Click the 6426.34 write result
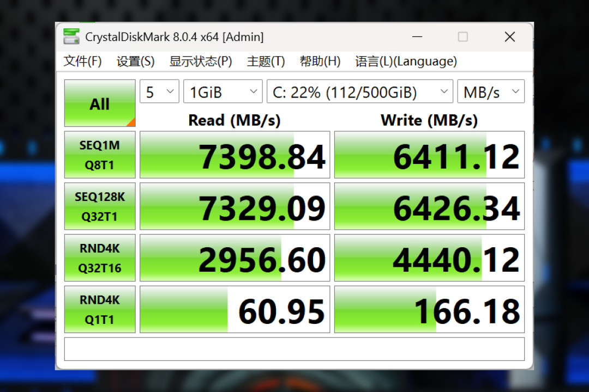 (x=429, y=206)
